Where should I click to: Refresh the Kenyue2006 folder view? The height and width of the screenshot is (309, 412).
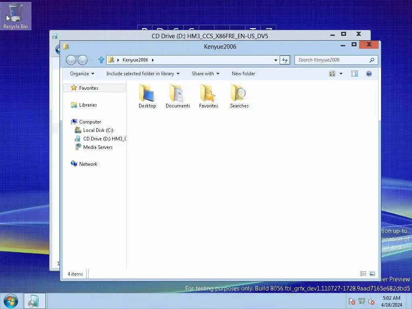point(285,60)
